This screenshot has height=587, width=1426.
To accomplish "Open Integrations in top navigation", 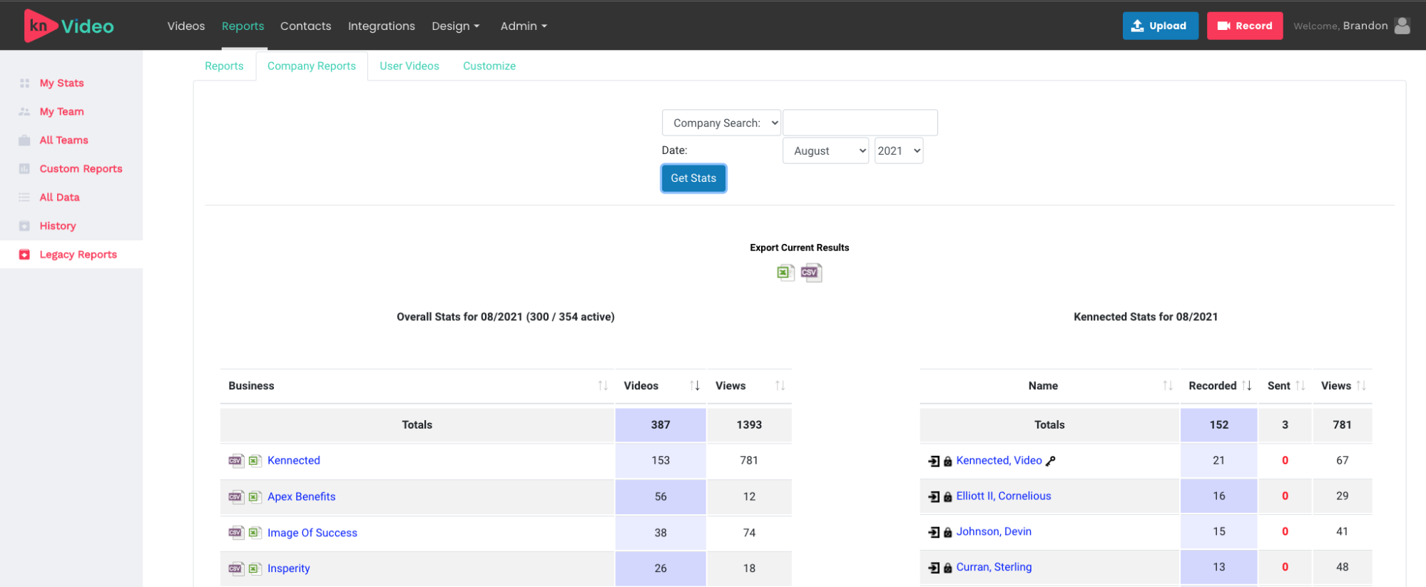I will click(381, 26).
